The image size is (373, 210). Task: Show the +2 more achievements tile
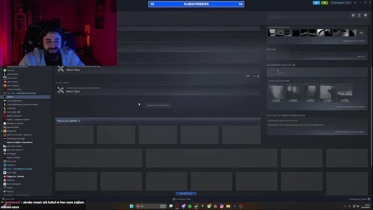tap(361, 33)
